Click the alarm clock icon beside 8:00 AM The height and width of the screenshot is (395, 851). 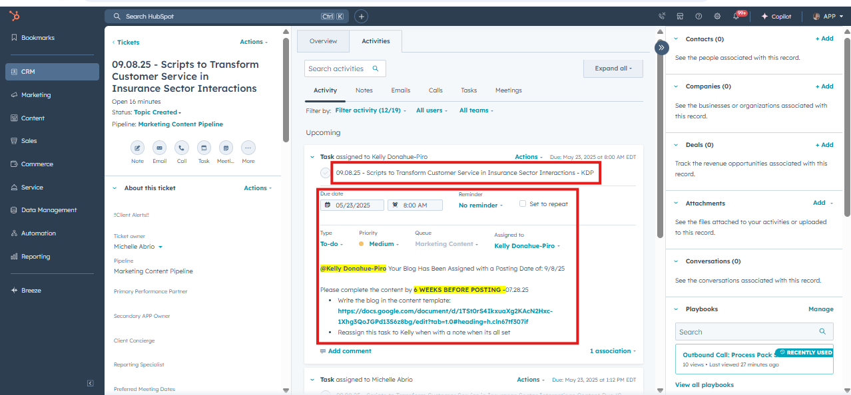pos(396,205)
